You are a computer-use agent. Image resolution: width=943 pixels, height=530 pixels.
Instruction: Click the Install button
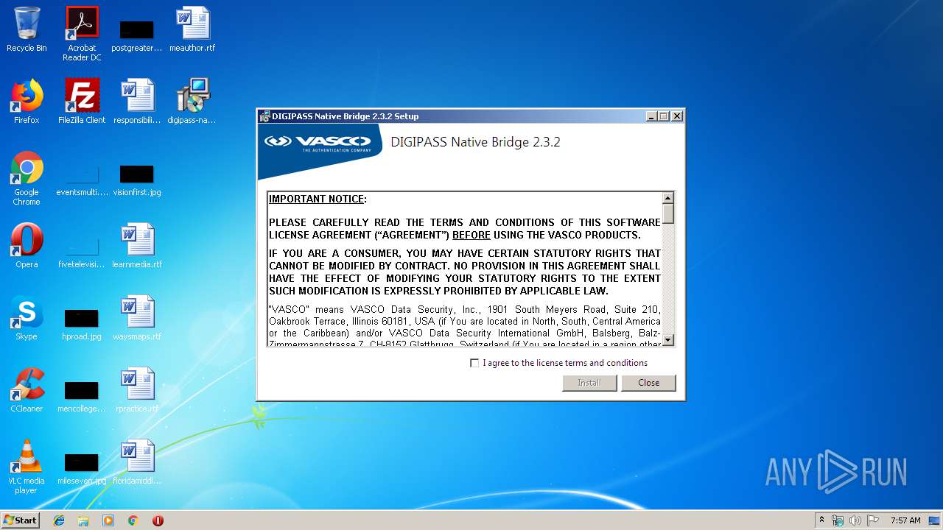click(x=589, y=383)
